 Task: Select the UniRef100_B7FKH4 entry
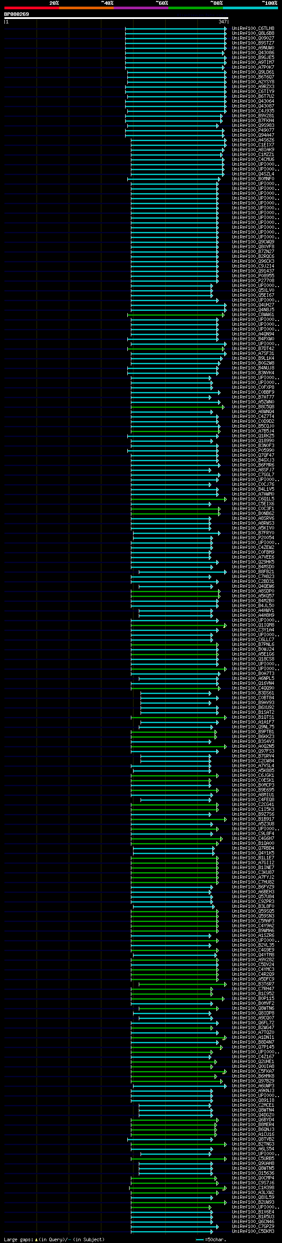pyautogui.click(x=253, y=121)
